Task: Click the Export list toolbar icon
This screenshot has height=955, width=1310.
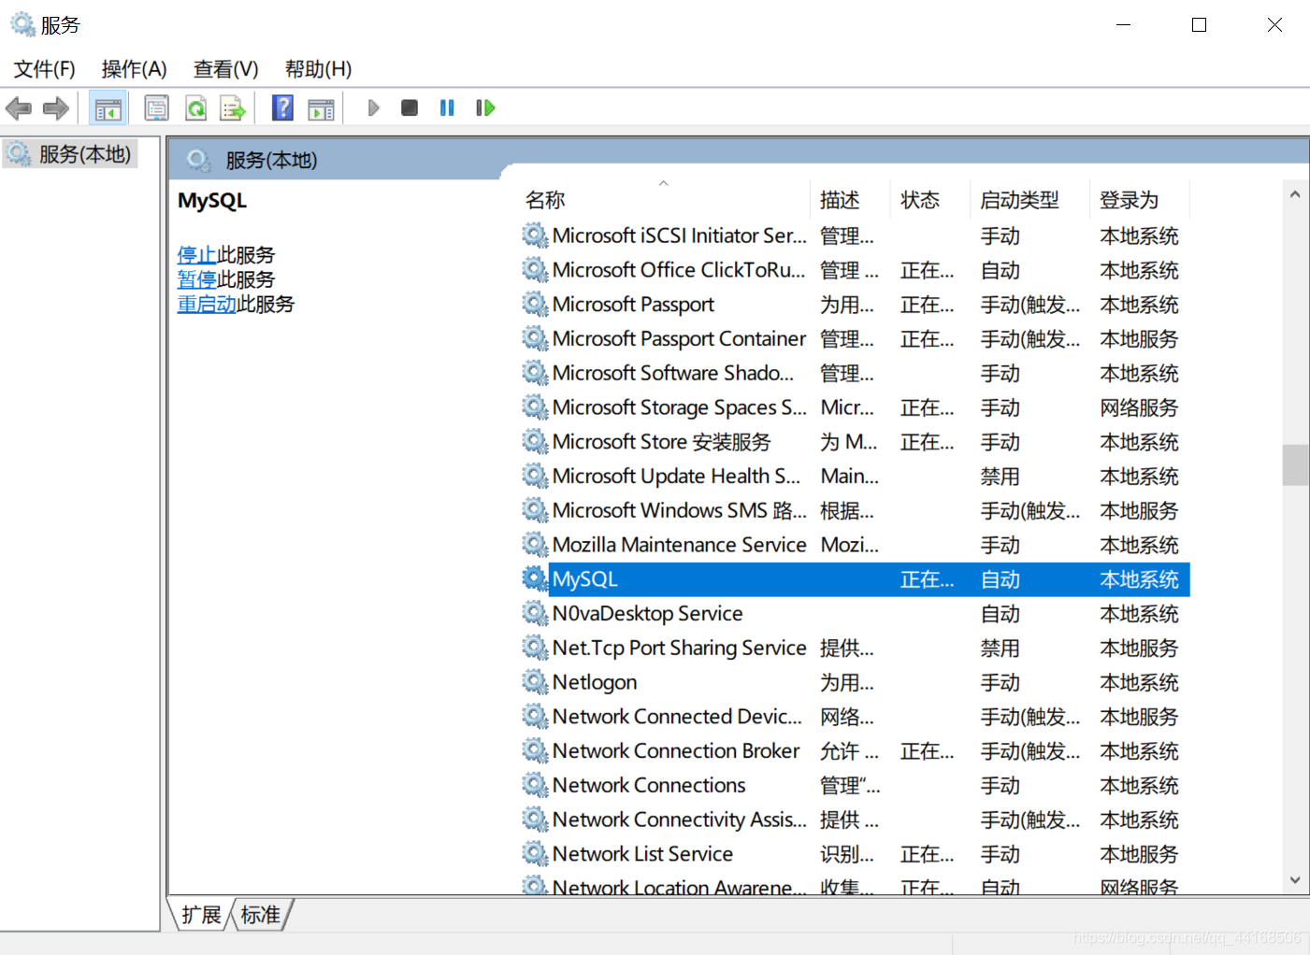Action: tap(233, 107)
